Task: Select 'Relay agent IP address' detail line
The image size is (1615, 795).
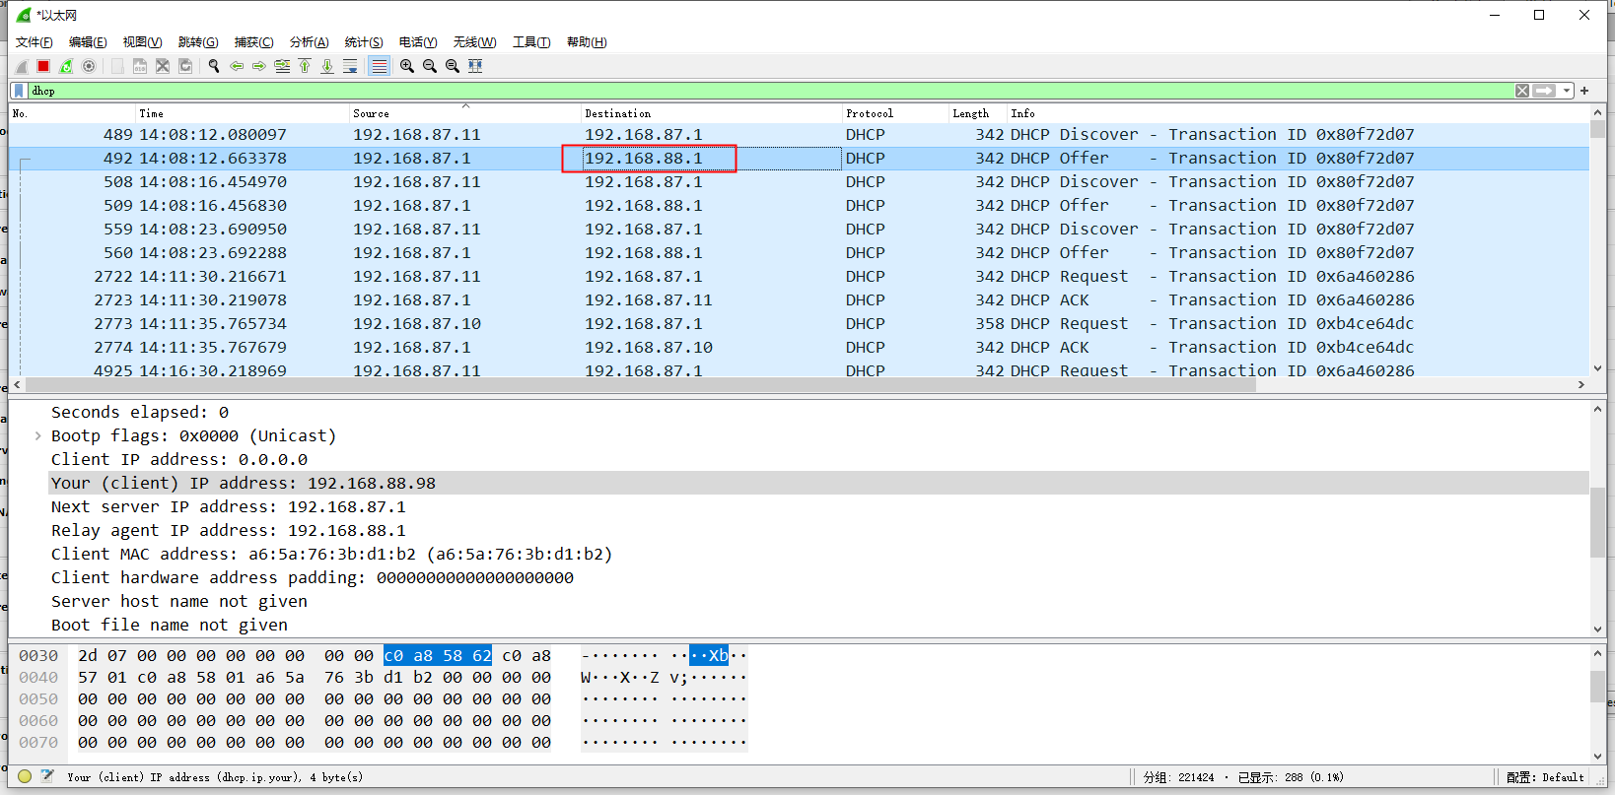Action: [x=229, y=530]
